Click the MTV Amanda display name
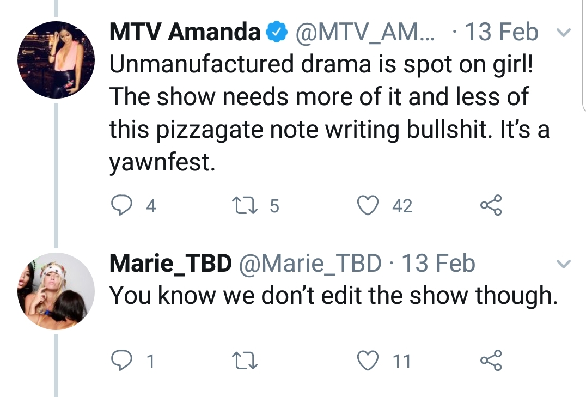This screenshot has height=397, width=586. pos(185,32)
